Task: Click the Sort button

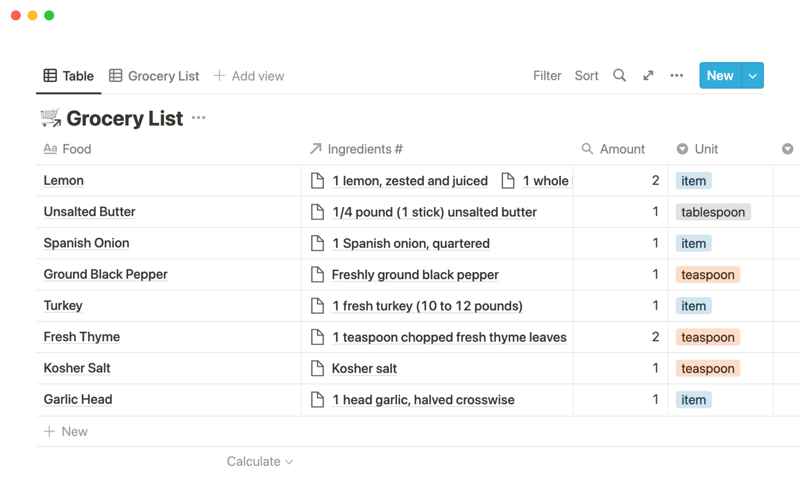Action: point(586,76)
